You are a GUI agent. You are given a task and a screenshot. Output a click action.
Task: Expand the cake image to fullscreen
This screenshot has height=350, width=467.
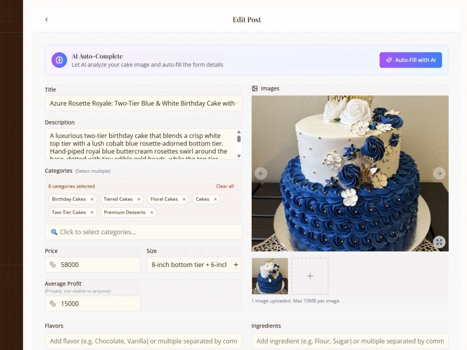coord(439,242)
